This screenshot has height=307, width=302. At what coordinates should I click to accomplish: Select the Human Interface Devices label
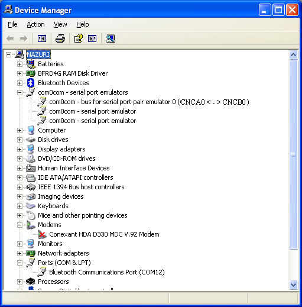pos(74,168)
